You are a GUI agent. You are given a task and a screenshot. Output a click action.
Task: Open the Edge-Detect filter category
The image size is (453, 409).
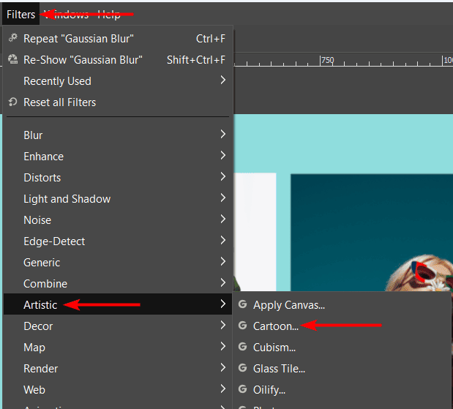[x=54, y=241]
